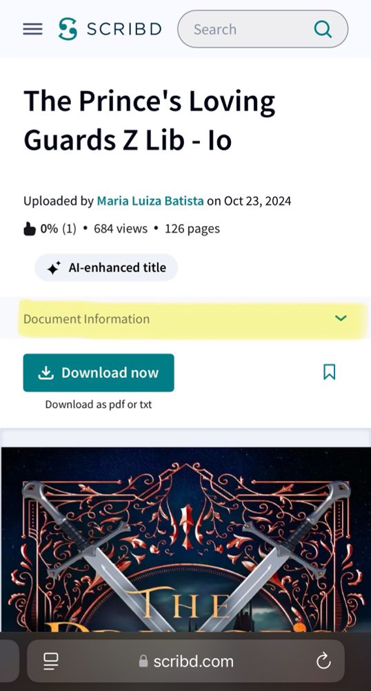
Task: Click the thumbs-up rating icon
Action: pyautogui.click(x=30, y=229)
